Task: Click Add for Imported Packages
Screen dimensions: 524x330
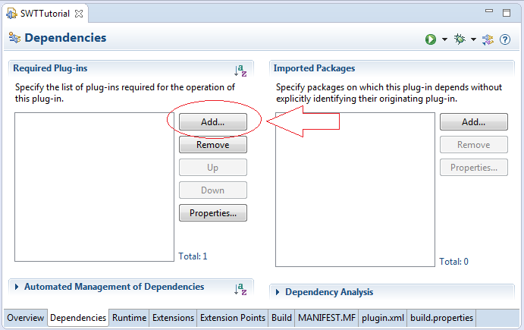Action: 473,121
